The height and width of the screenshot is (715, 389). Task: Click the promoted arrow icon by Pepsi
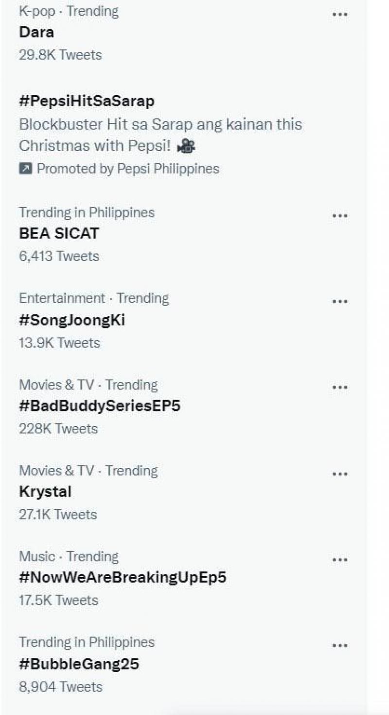(x=25, y=169)
